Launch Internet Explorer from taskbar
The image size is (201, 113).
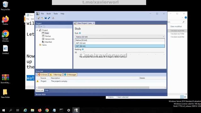tap(25, 110)
